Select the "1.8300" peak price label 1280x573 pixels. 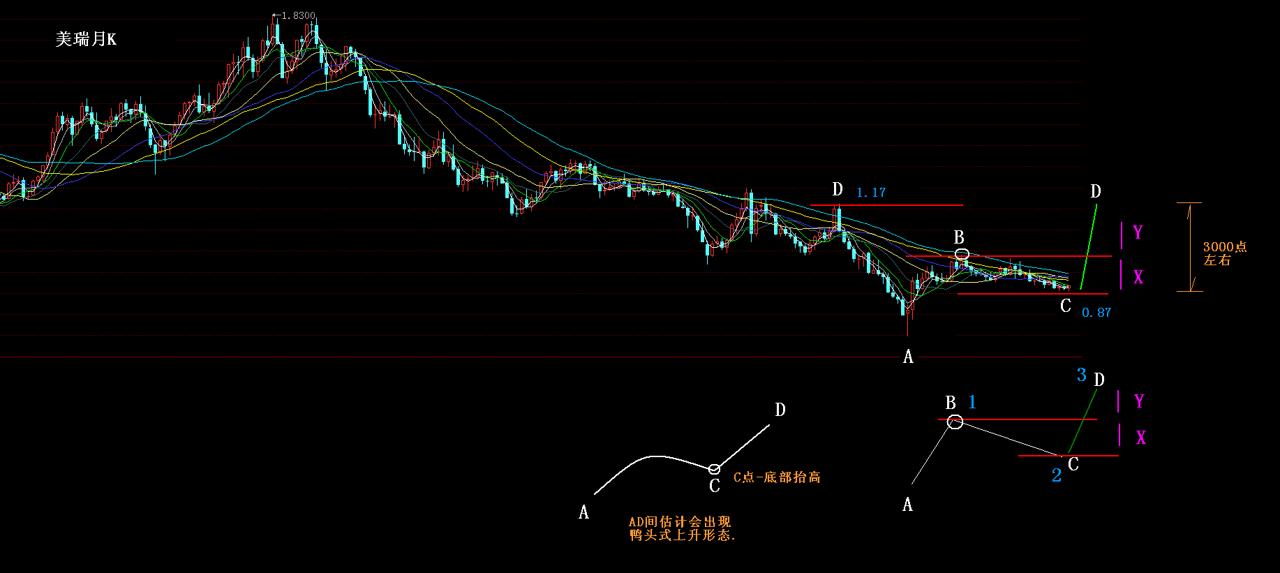[298, 15]
